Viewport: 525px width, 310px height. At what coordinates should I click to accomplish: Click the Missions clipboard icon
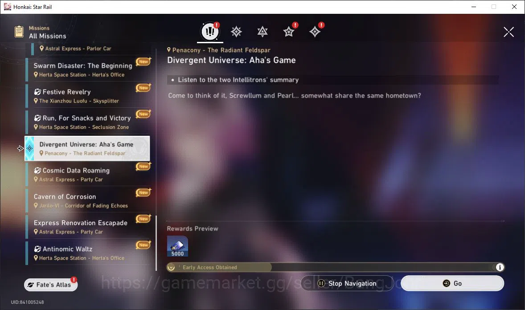coord(19,32)
